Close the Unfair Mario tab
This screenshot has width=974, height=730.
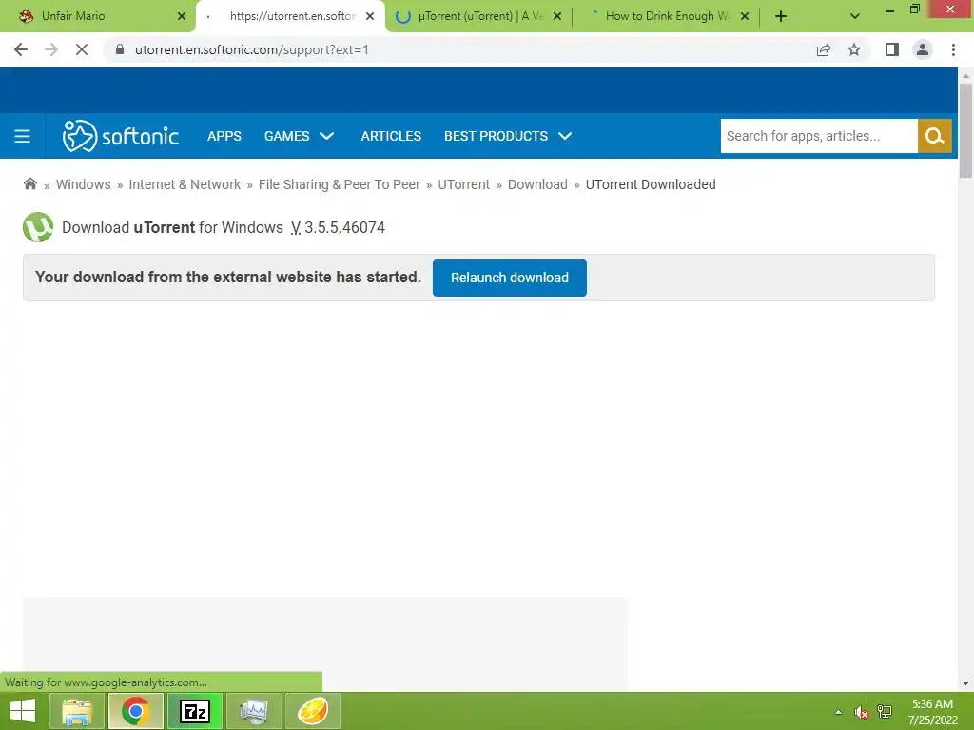tap(182, 16)
